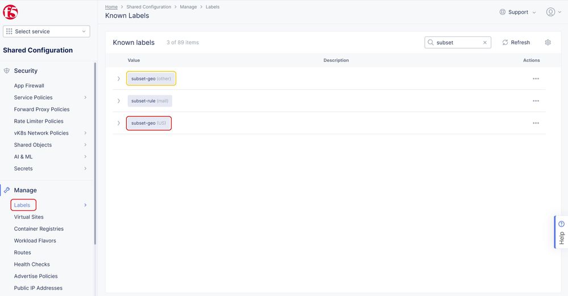Open actions menu for subset-geo (other)
Viewport: 568px width, 296px height.
(536, 79)
